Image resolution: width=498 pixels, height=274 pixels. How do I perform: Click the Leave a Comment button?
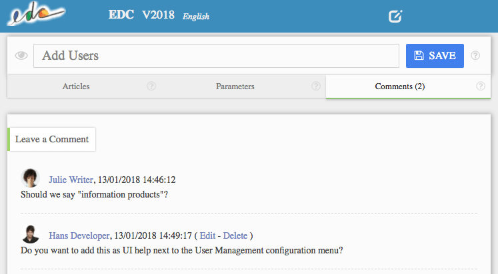point(52,139)
